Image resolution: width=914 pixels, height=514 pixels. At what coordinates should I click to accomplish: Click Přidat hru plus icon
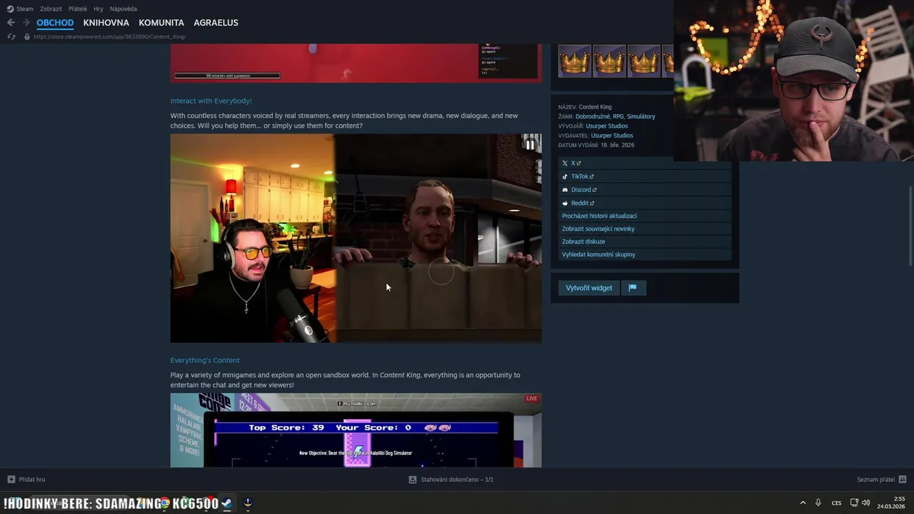point(11,480)
